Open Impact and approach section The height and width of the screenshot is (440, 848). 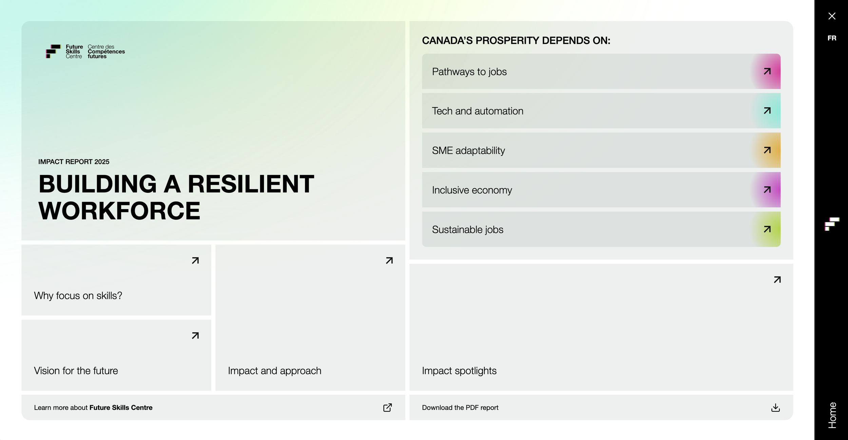tap(310, 318)
